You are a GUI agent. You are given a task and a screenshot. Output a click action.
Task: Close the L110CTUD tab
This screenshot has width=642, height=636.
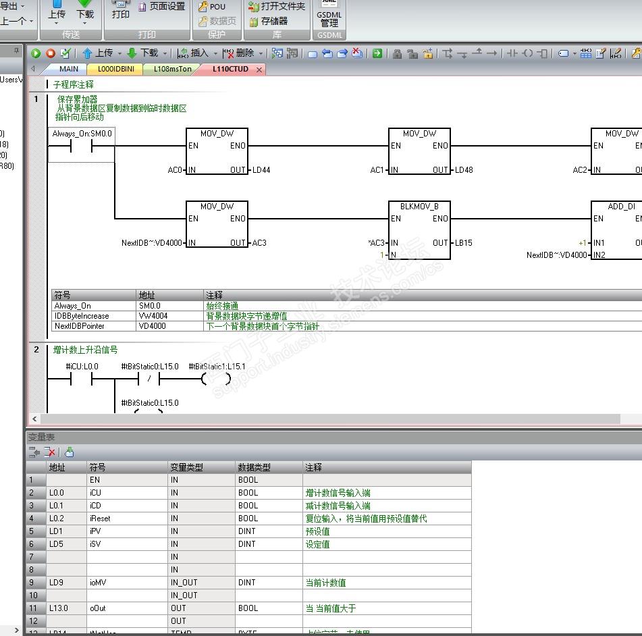pyautogui.click(x=259, y=70)
